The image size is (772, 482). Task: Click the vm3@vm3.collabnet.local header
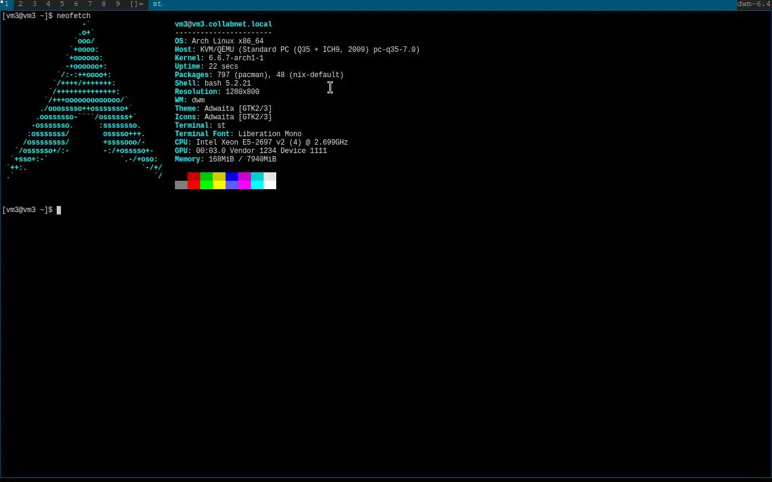point(223,24)
